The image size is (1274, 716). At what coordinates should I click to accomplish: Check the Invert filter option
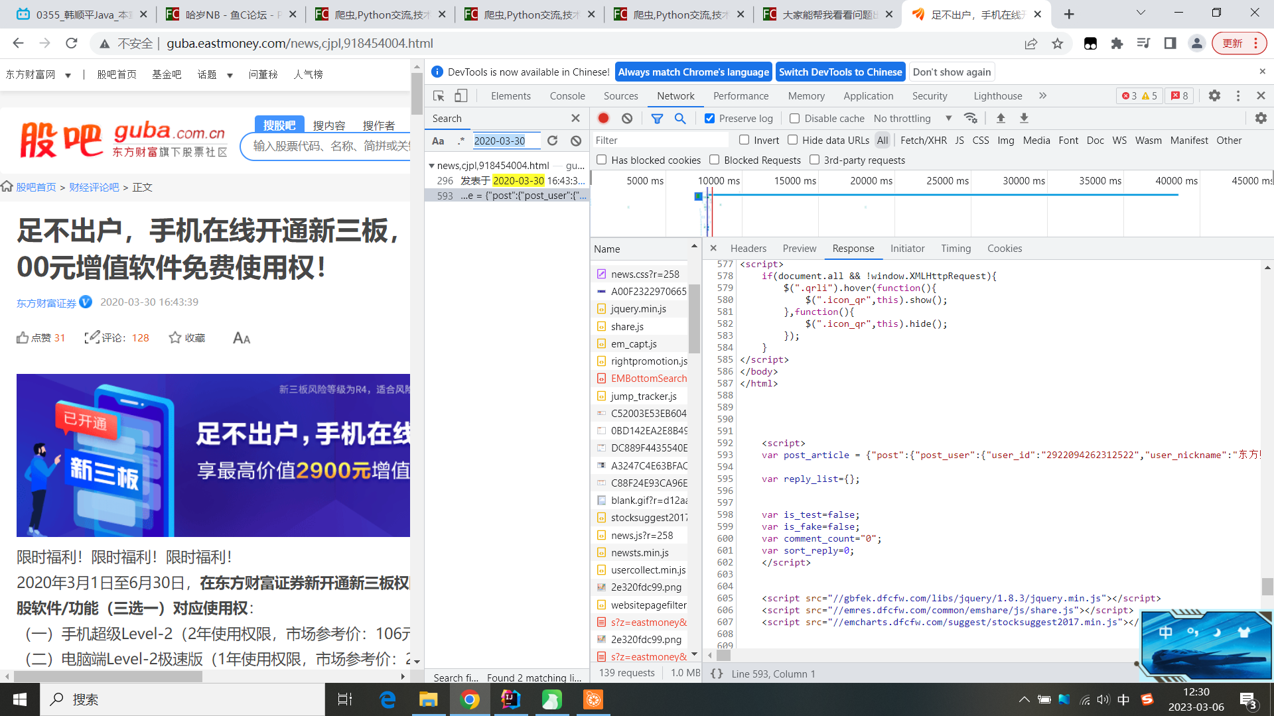tap(744, 140)
